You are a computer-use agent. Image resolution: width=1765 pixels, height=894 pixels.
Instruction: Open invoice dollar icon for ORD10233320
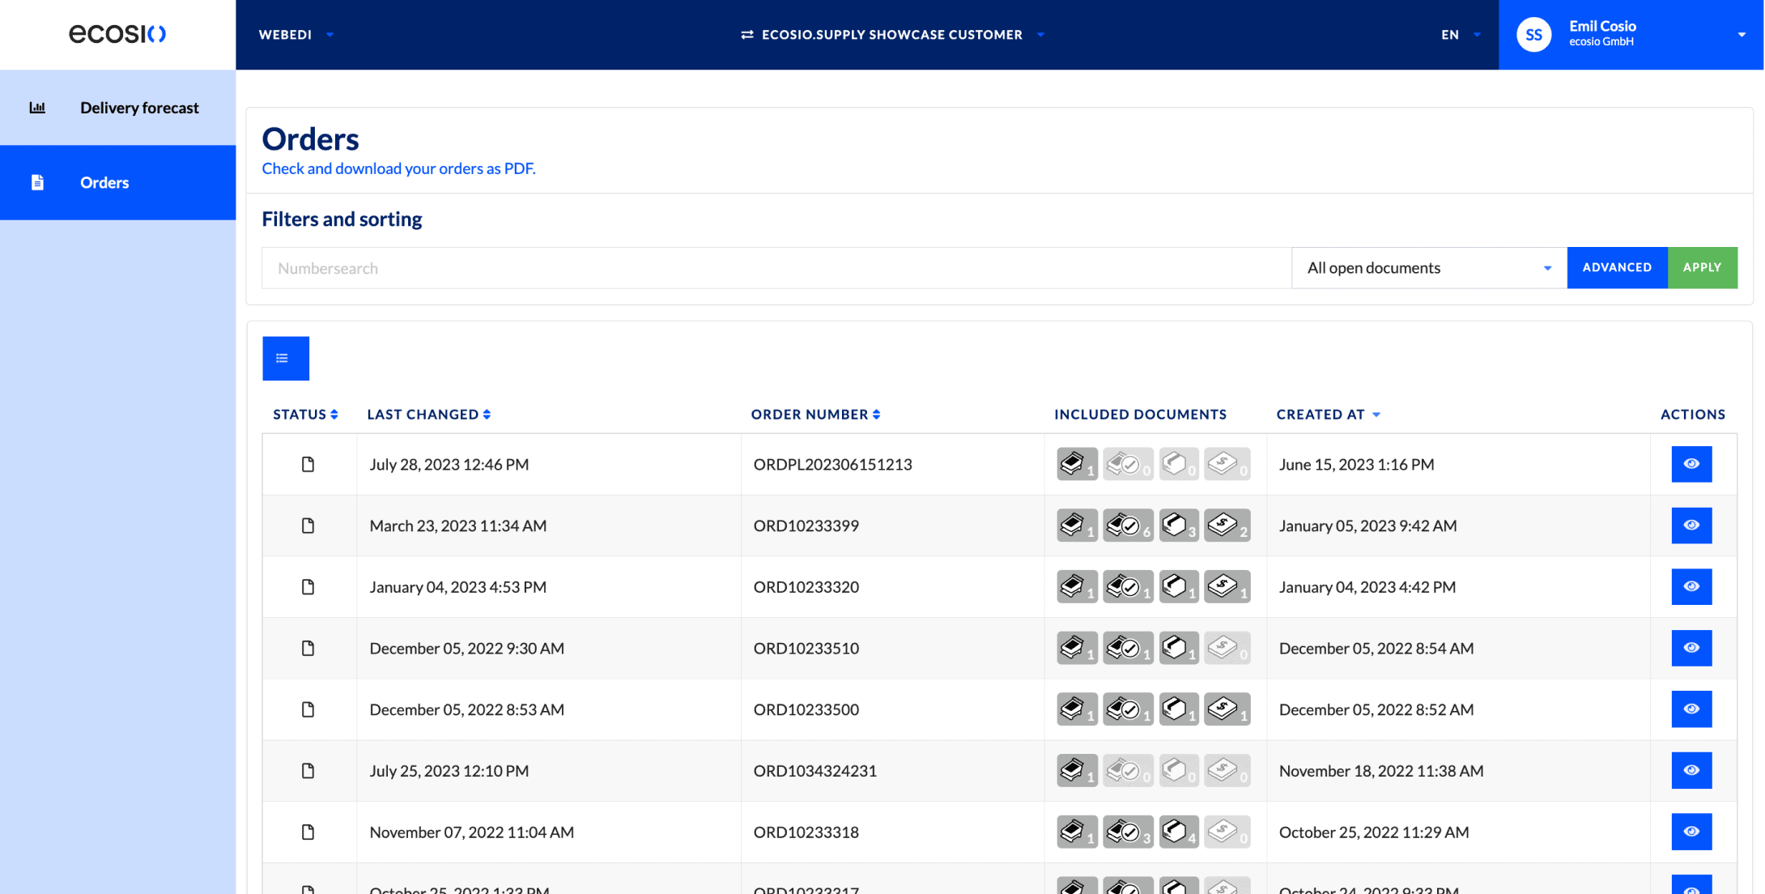click(1226, 587)
